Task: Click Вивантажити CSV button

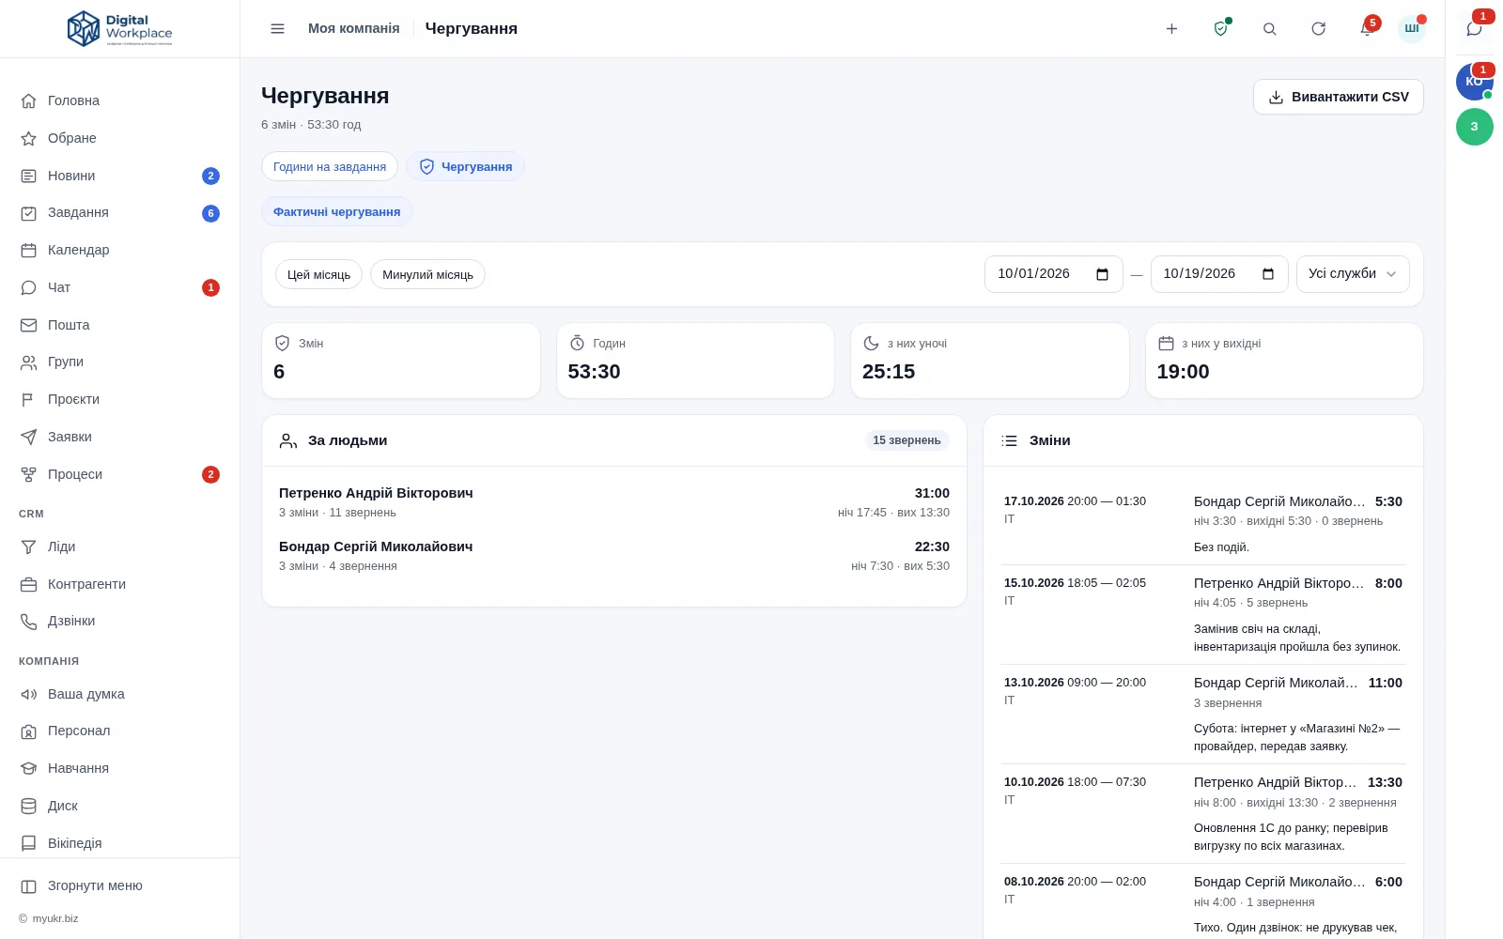Action: pos(1338,97)
